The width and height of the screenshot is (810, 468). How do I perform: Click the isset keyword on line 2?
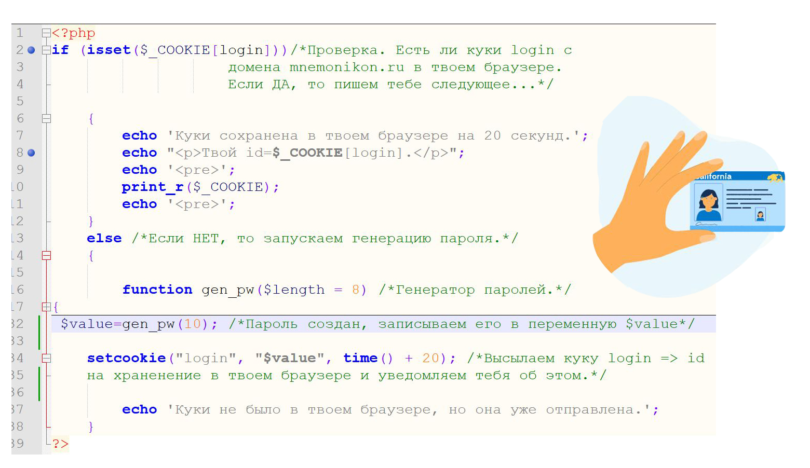pos(109,50)
